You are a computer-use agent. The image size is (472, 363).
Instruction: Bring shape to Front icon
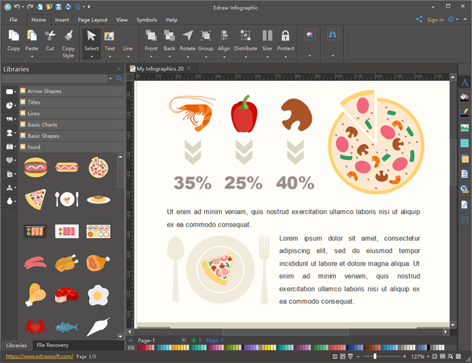pyautogui.click(x=151, y=36)
